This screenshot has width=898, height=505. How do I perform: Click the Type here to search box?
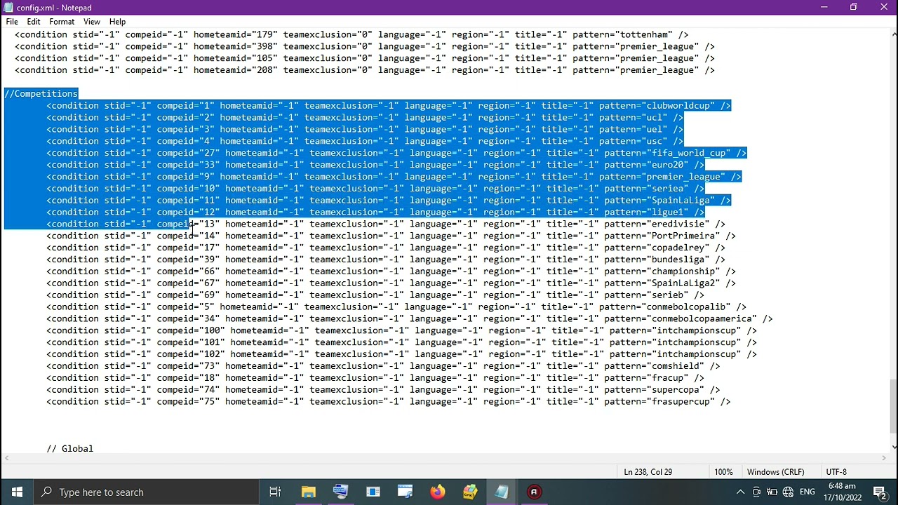click(x=147, y=492)
